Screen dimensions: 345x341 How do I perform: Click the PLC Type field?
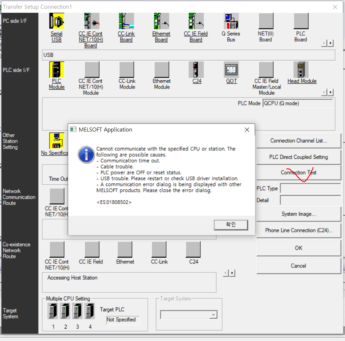pyautogui.click(x=310, y=189)
